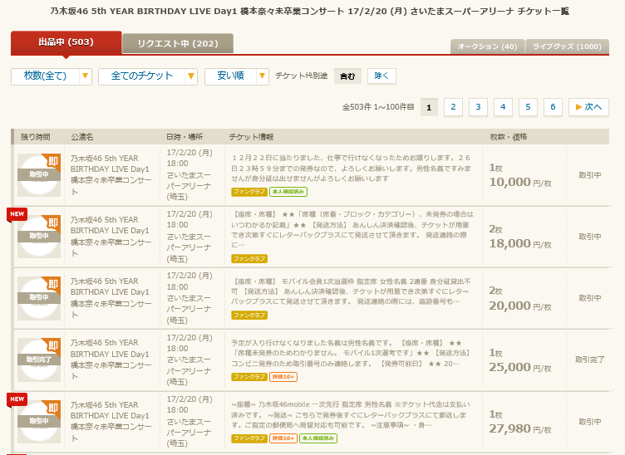Click the 枚数・価格 column header
625x455 pixels.
[509, 137]
